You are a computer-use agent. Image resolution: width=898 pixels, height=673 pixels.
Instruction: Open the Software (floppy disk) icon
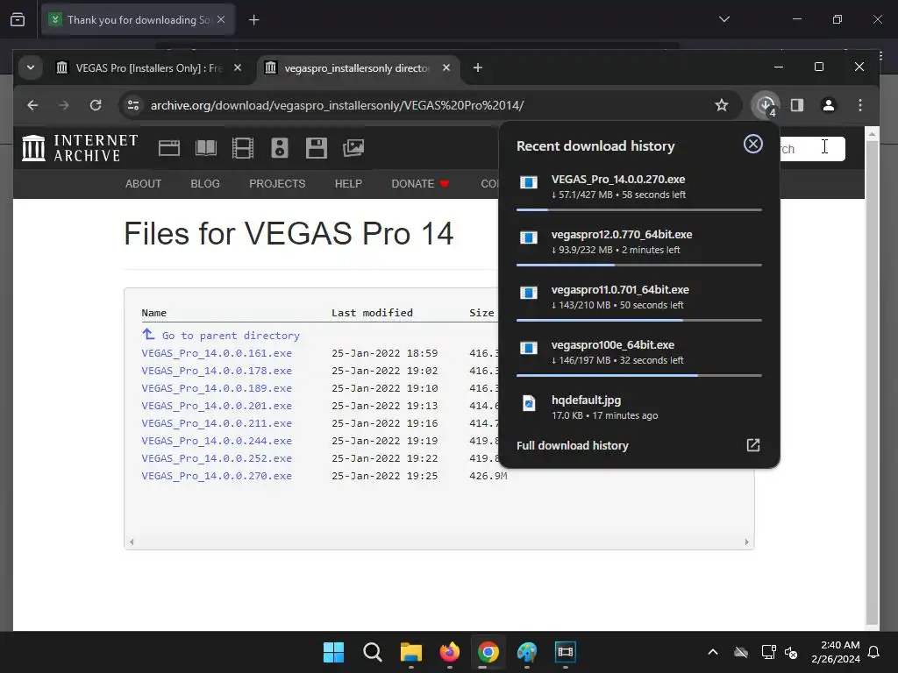tap(316, 148)
